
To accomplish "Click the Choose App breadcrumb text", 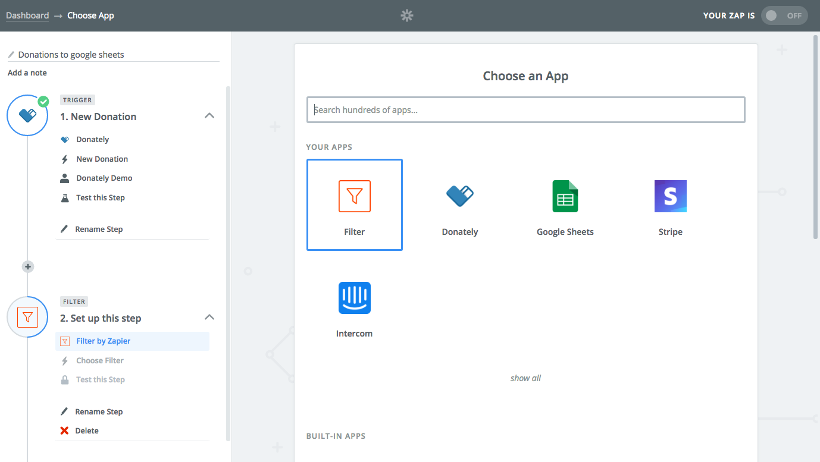I will point(90,15).
